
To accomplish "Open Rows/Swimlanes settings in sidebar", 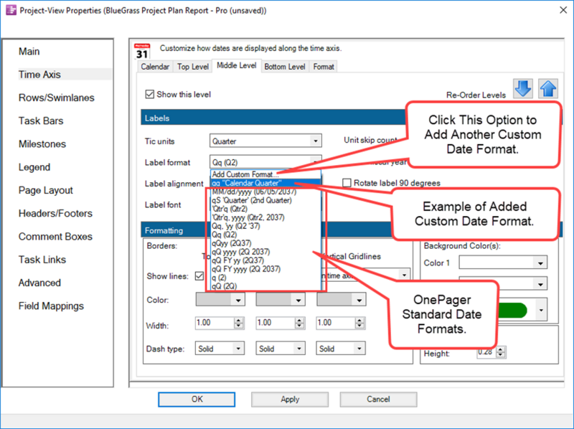I will (57, 98).
